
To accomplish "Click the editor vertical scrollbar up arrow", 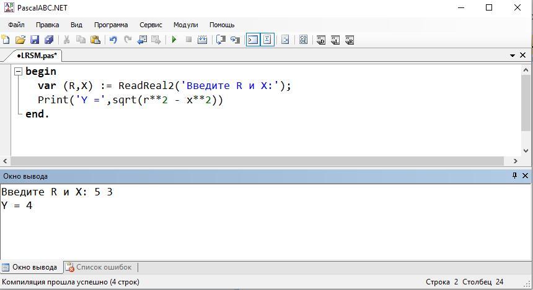I will click(x=526, y=70).
